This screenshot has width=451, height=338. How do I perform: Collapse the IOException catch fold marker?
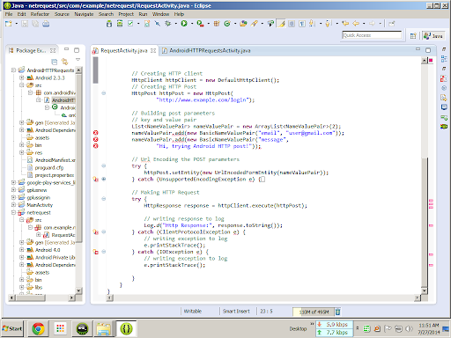104,252
